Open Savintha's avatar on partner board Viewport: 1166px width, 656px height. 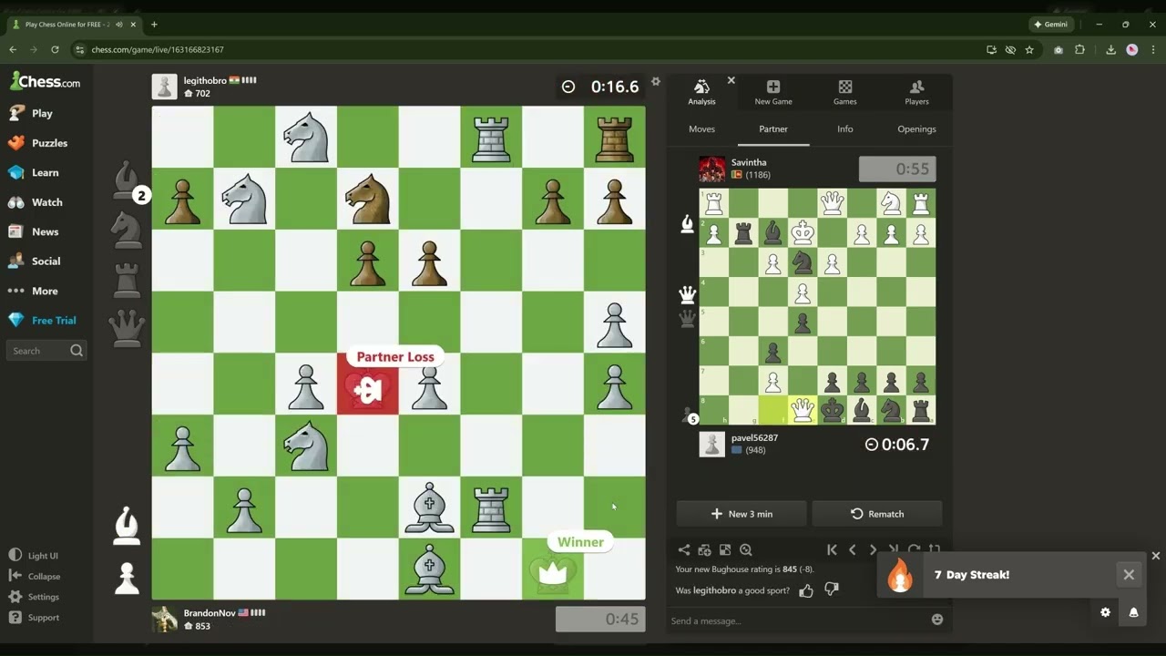pos(712,169)
